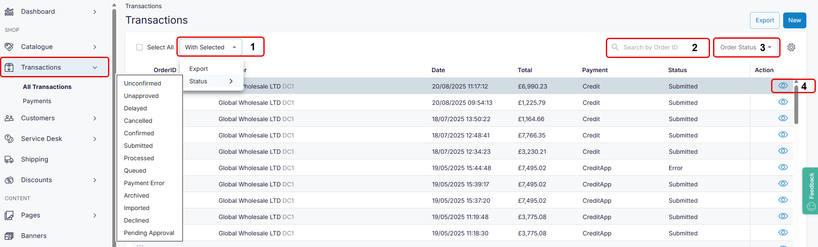818x247 pixels.
Task: Open the Payments sidebar link
Action: click(x=37, y=101)
